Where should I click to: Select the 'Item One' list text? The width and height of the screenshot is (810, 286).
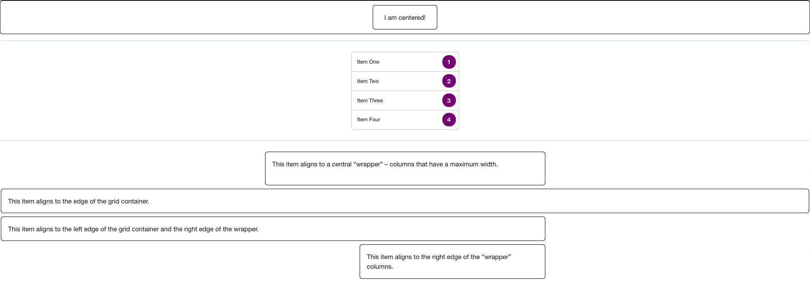[x=368, y=62]
